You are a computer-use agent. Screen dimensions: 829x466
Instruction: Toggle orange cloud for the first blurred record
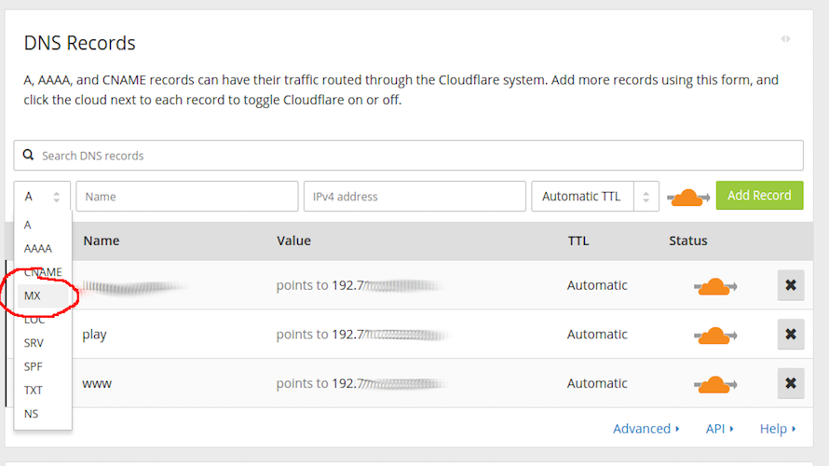coord(715,286)
